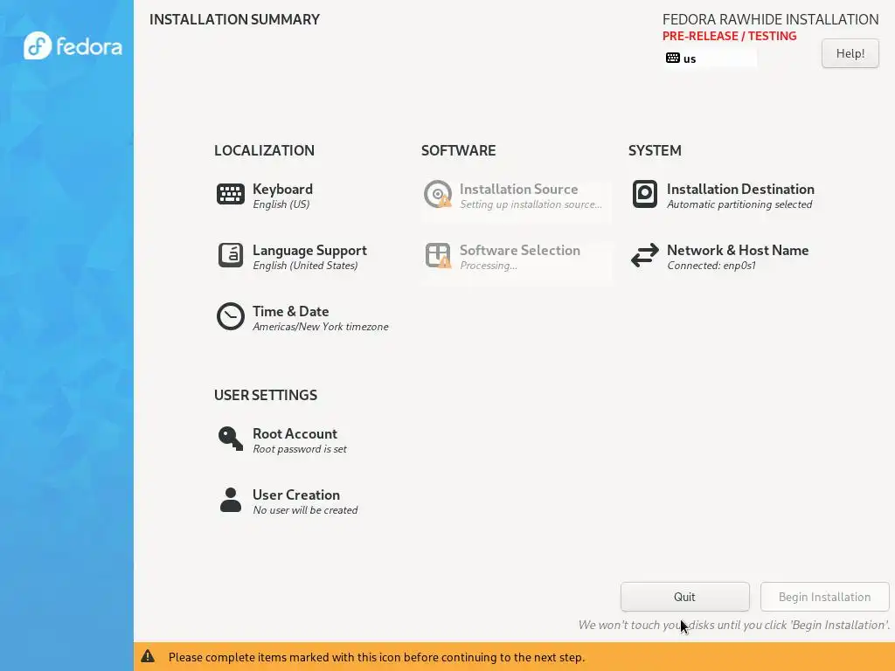Click 'Setting up installation source...' text
The height and width of the screenshot is (671, 895).
click(x=531, y=204)
